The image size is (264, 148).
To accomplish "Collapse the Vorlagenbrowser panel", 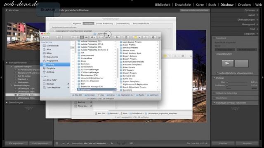I will [x=7, y=62].
